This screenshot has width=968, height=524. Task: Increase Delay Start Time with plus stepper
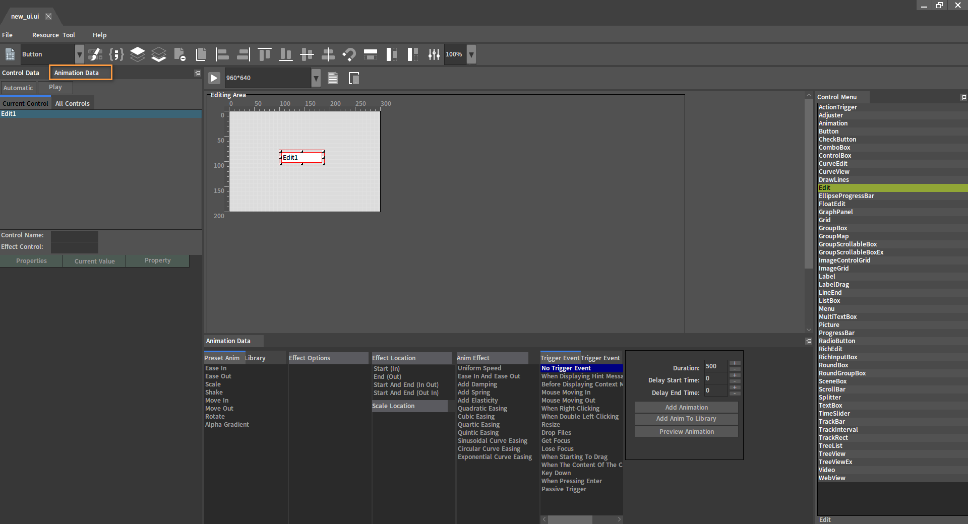[735, 375]
